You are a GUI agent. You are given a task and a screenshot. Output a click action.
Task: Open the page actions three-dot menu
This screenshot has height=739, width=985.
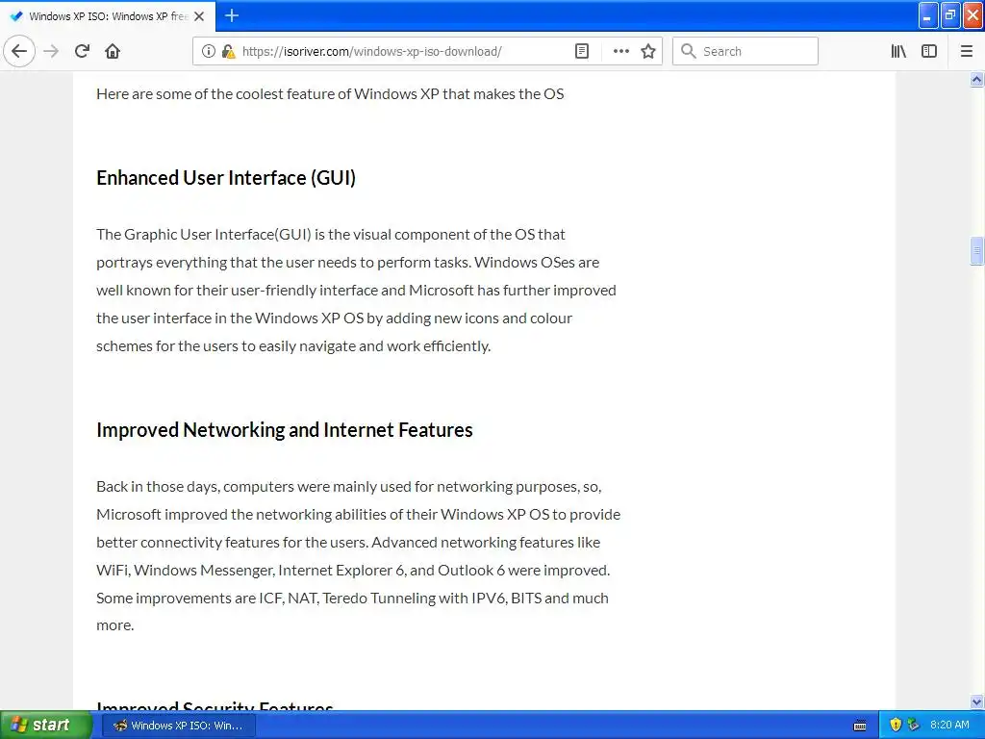[x=620, y=52]
